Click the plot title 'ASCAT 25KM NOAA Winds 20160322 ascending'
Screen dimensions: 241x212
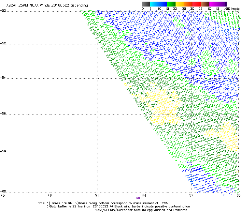point(47,6)
